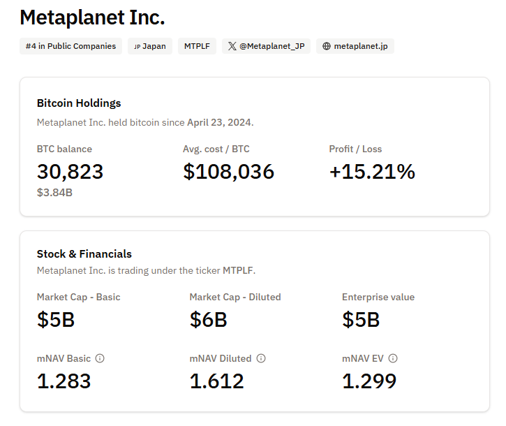Click the $3.84B balance value in dollars
506x426 pixels.
54,192
